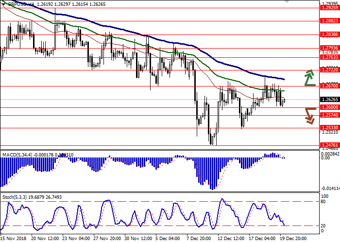Select the 1.26700 price level label
340x243 pixels.
tap(328, 86)
